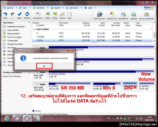Select the H: 100.10 GB block on Disk4

70,87
